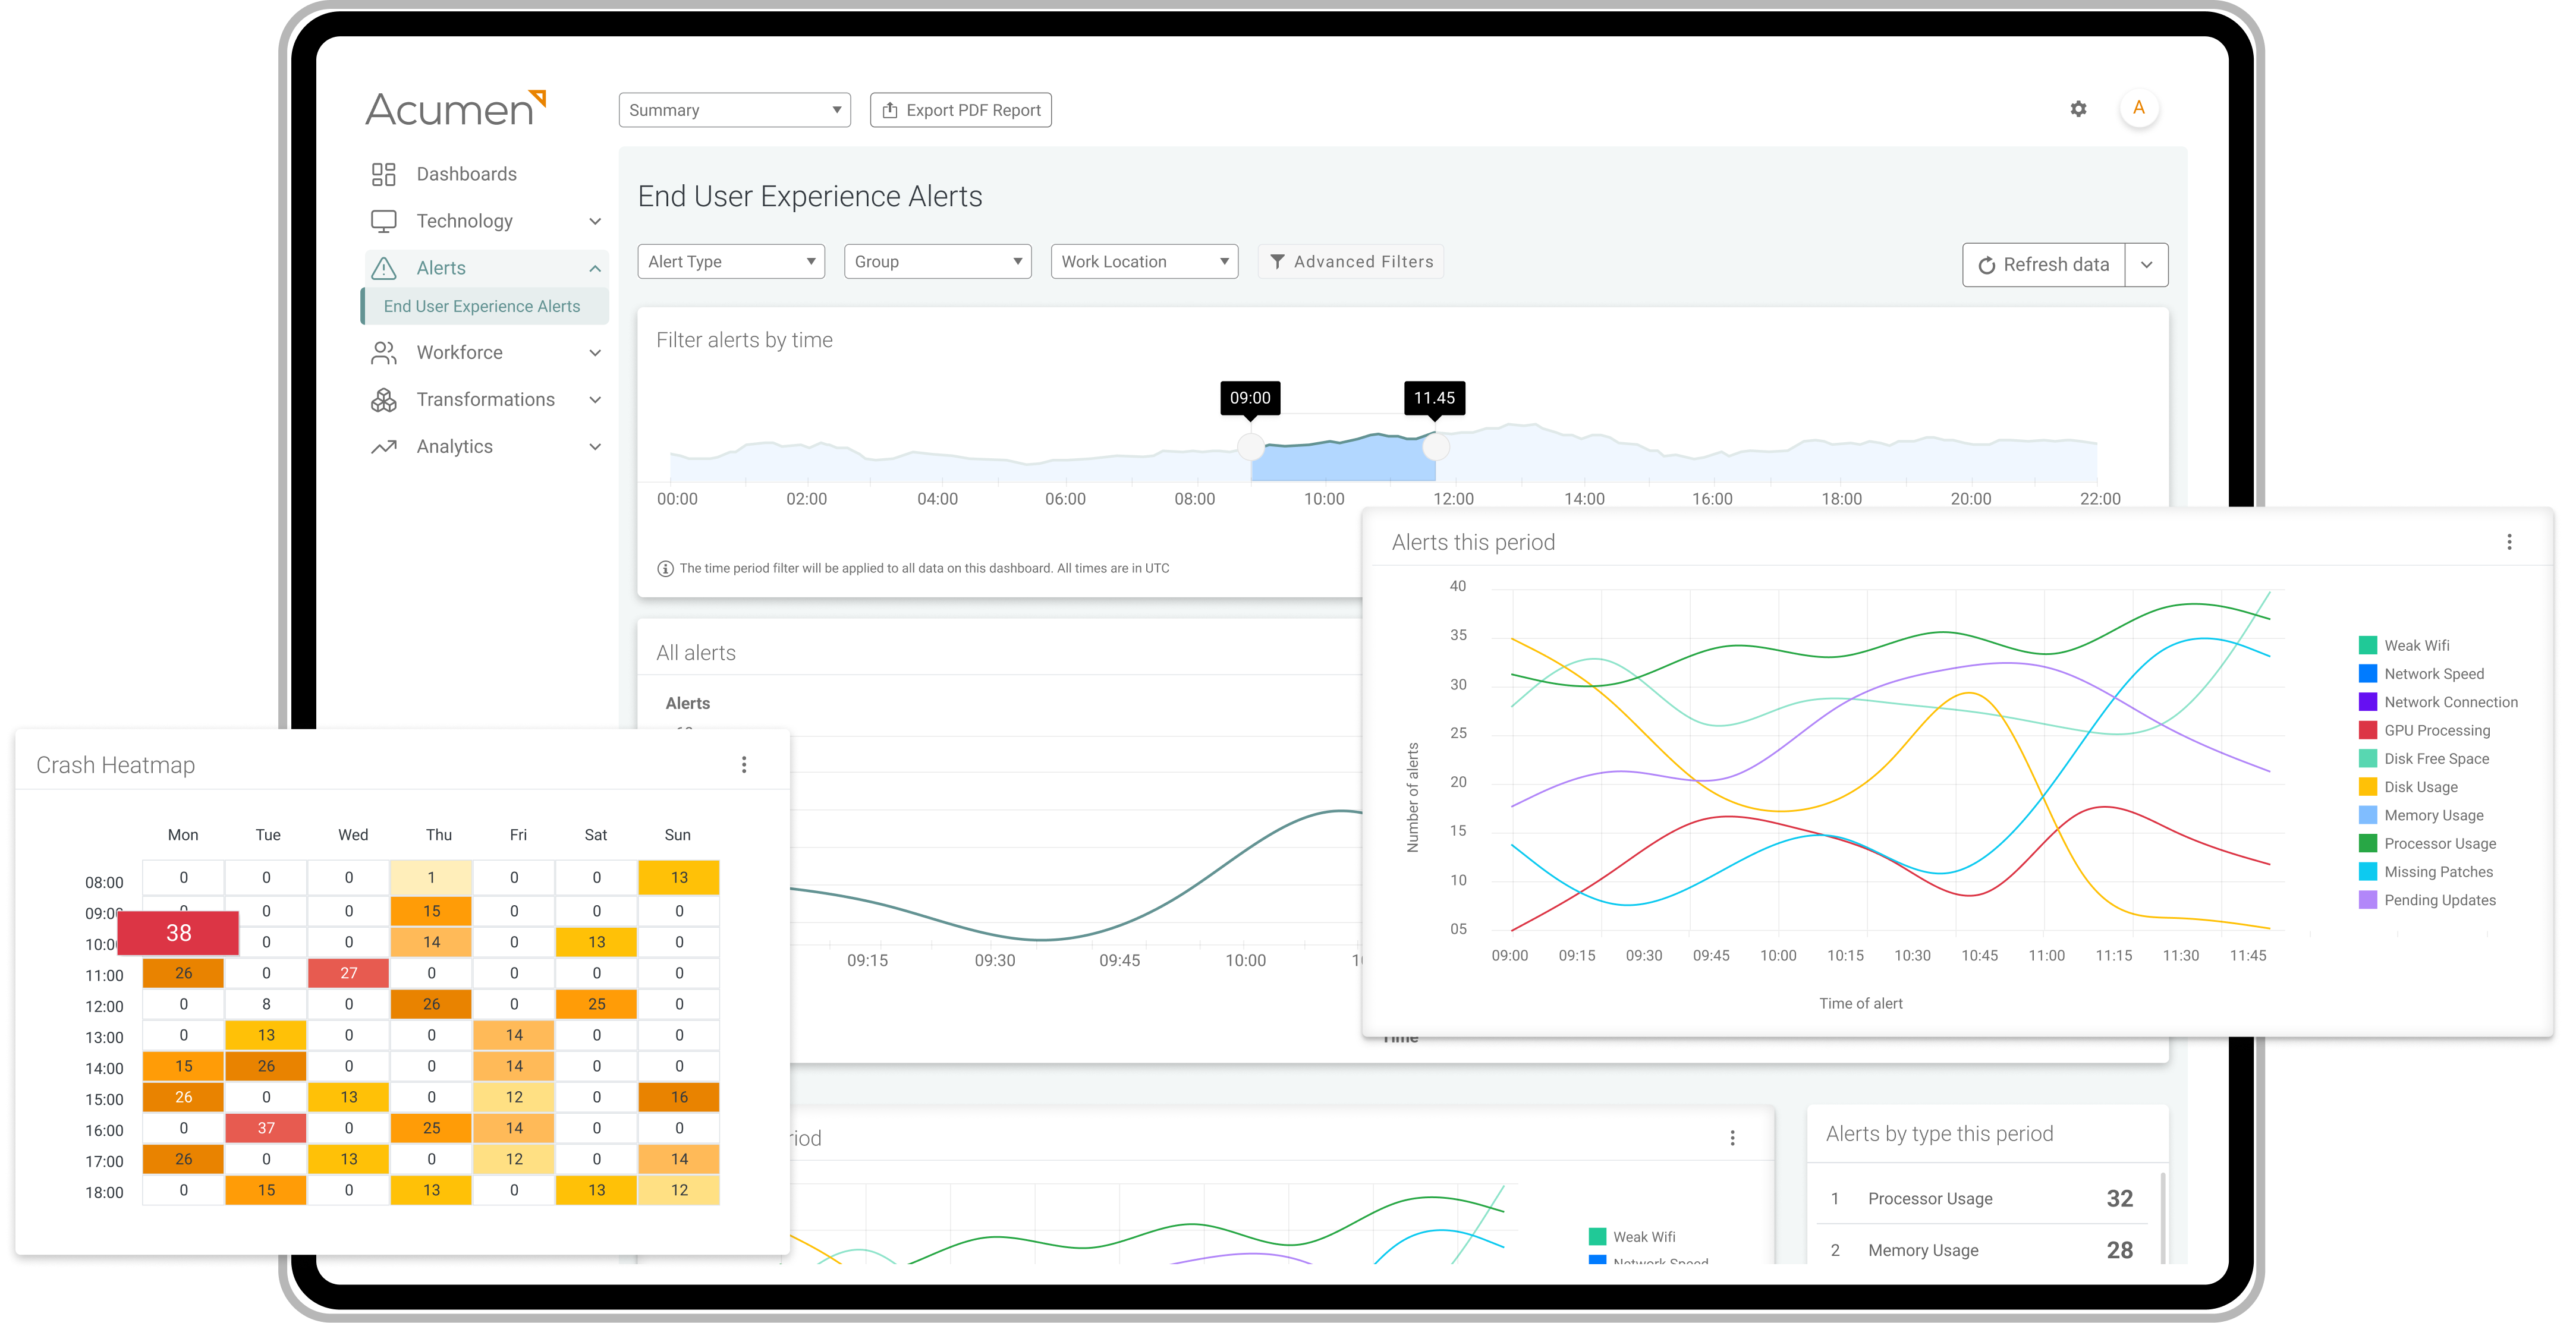2576x1323 pixels.
Task: Click Memory Usage row showing 28
Action: click(1983, 1251)
